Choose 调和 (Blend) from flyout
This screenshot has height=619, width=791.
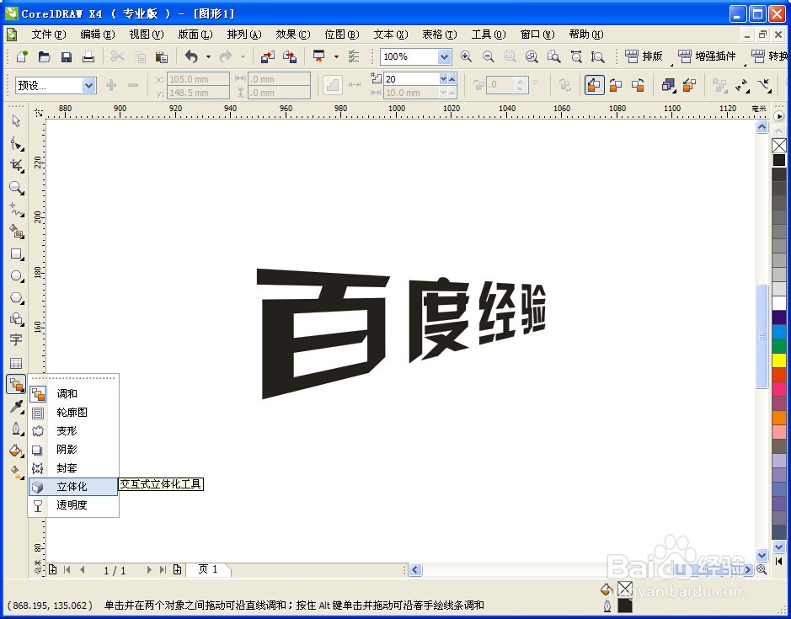tap(73, 394)
